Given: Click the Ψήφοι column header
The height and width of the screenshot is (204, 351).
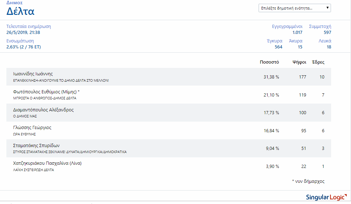Looking at the screenshot, I should [299, 62].
